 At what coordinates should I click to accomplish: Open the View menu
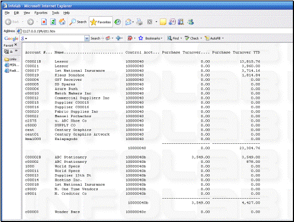(27, 12)
